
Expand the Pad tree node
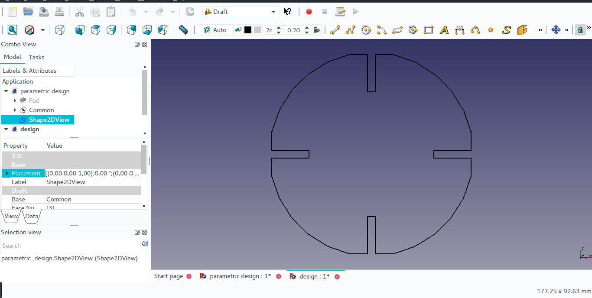coord(14,100)
